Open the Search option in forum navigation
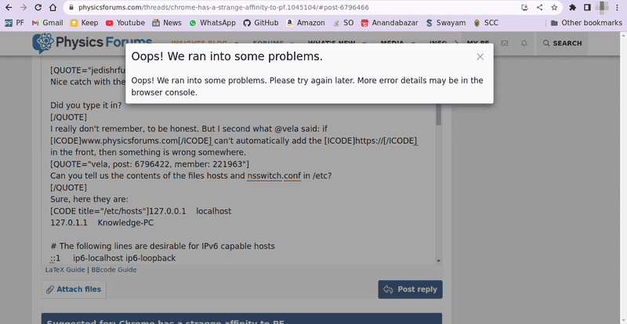This screenshot has height=324, width=627. tap(561, 43)
